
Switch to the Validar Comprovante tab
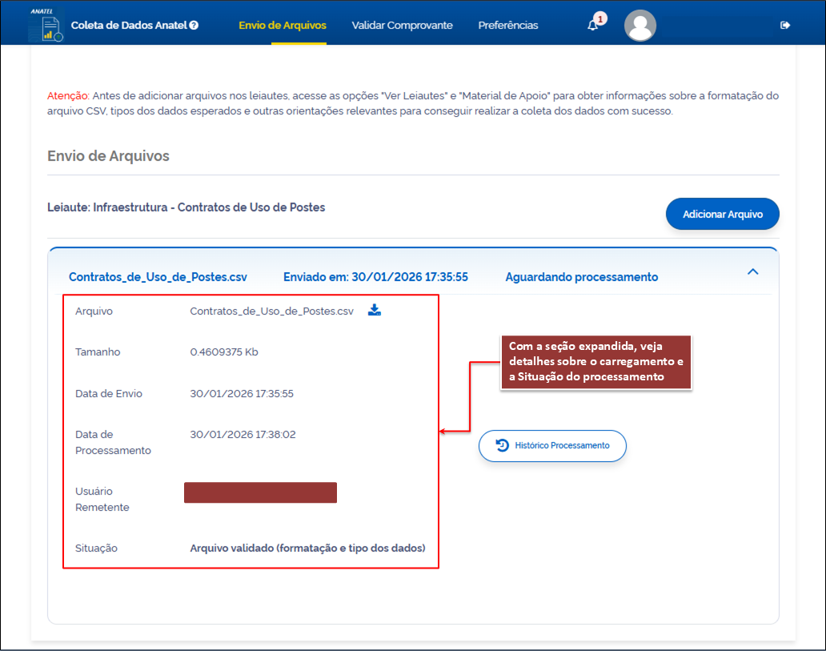click(x=402, y=25)
